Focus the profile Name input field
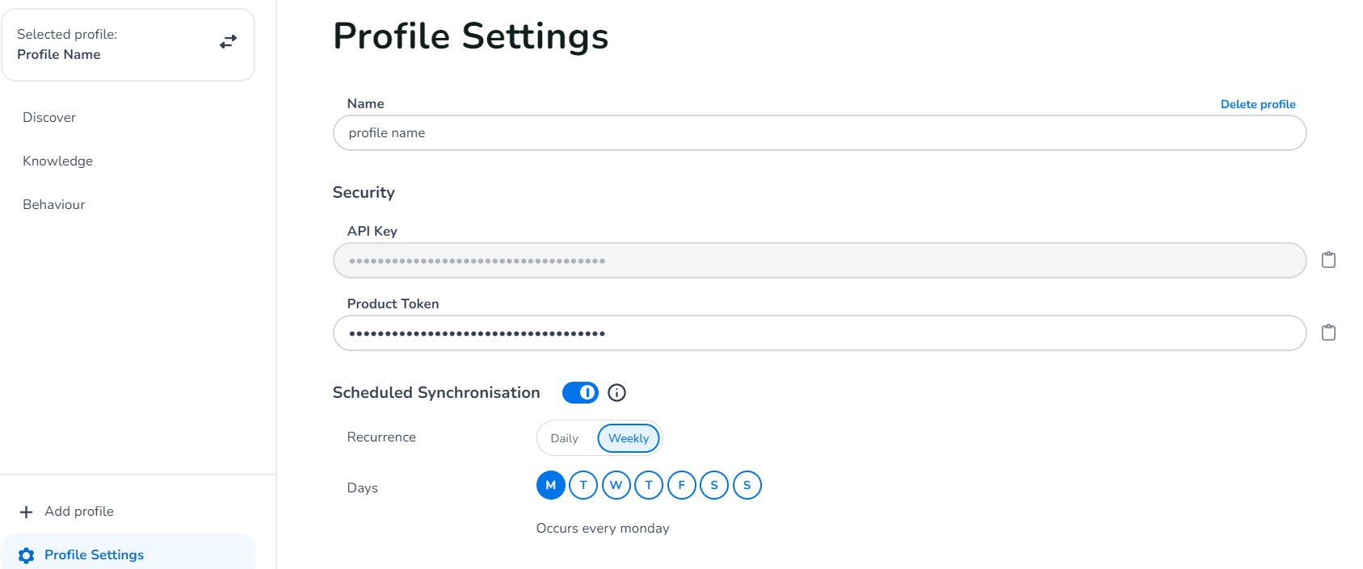The width and height of the screenshot is (1363, 569). (818, 133)
